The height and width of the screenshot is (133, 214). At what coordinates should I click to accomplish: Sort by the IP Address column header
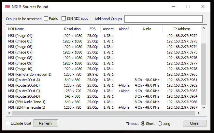pyautogui.click(x=182, y=29)
